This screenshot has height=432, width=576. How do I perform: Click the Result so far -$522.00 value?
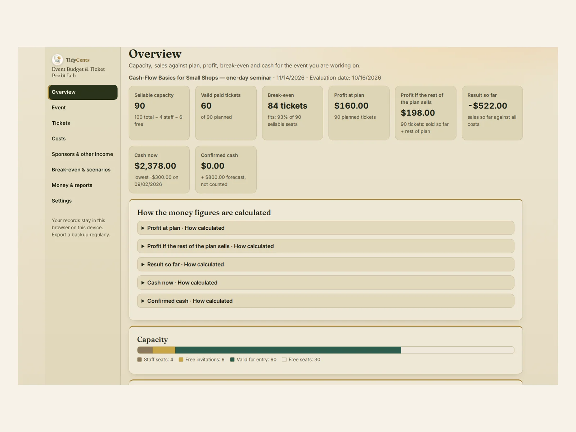(487, 106)
